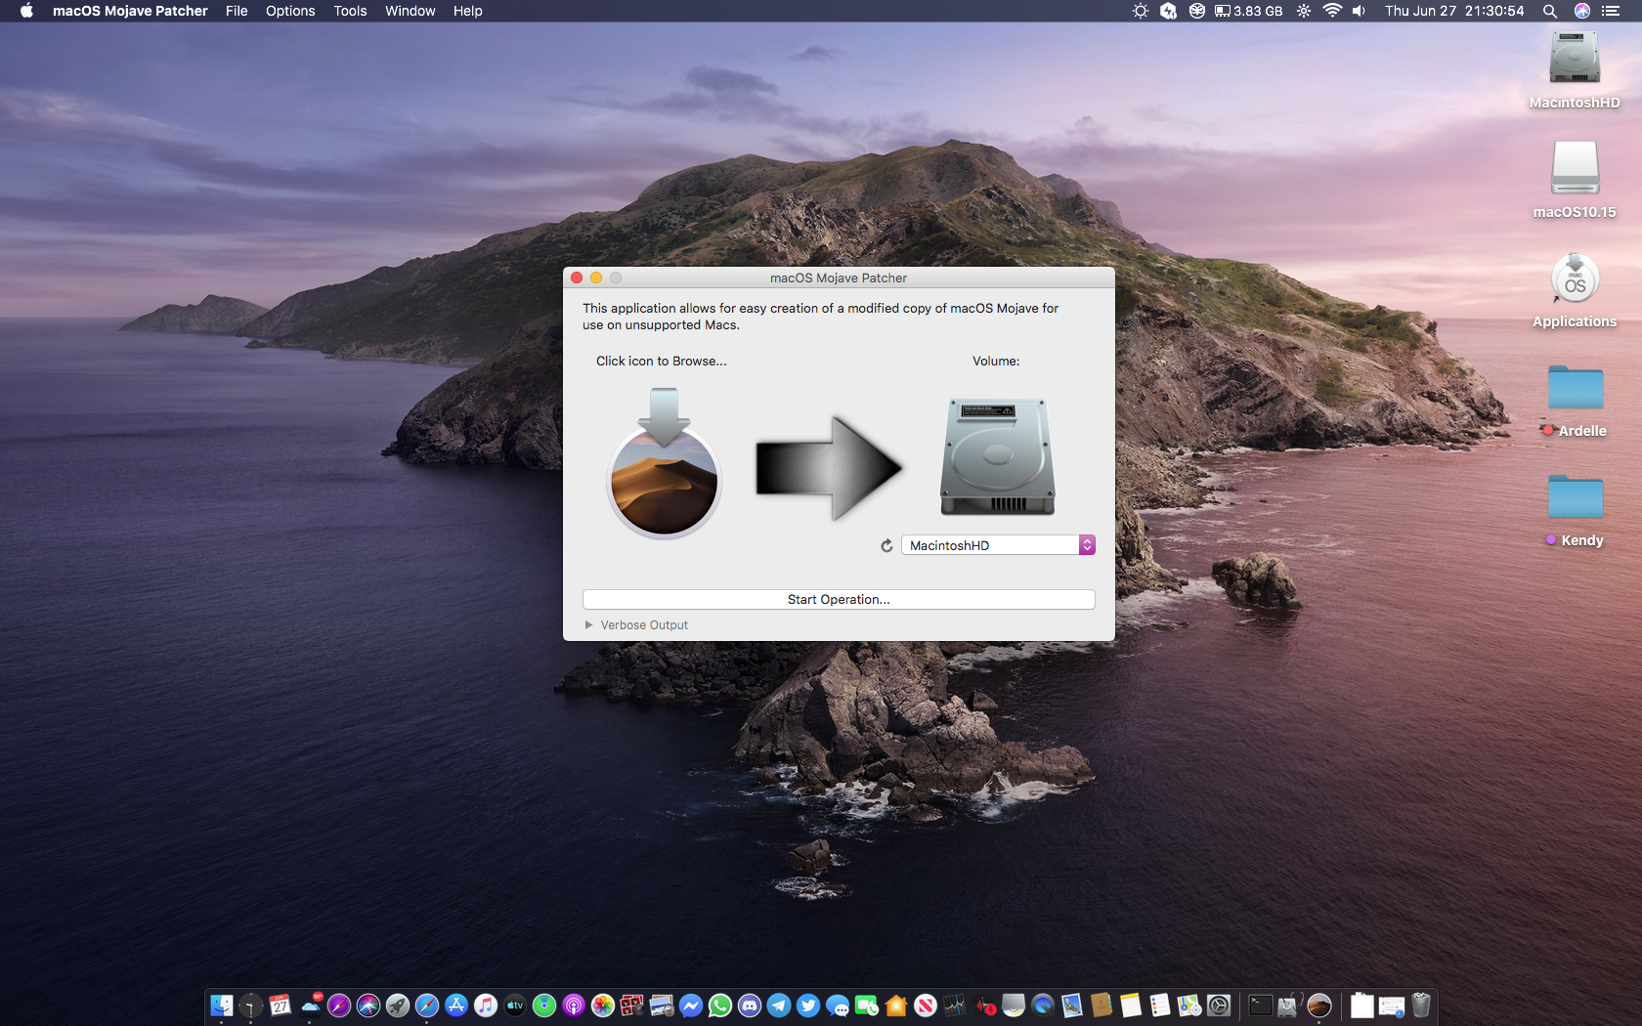Click the Start Operation button
1642x1026 pixels.
pos(839,599)
